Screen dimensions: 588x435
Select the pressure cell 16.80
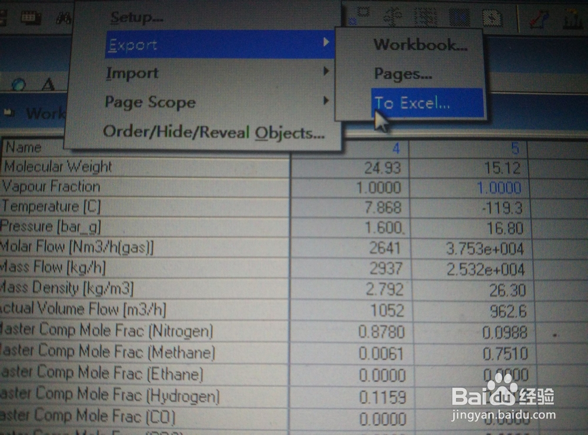coord(505,228)
